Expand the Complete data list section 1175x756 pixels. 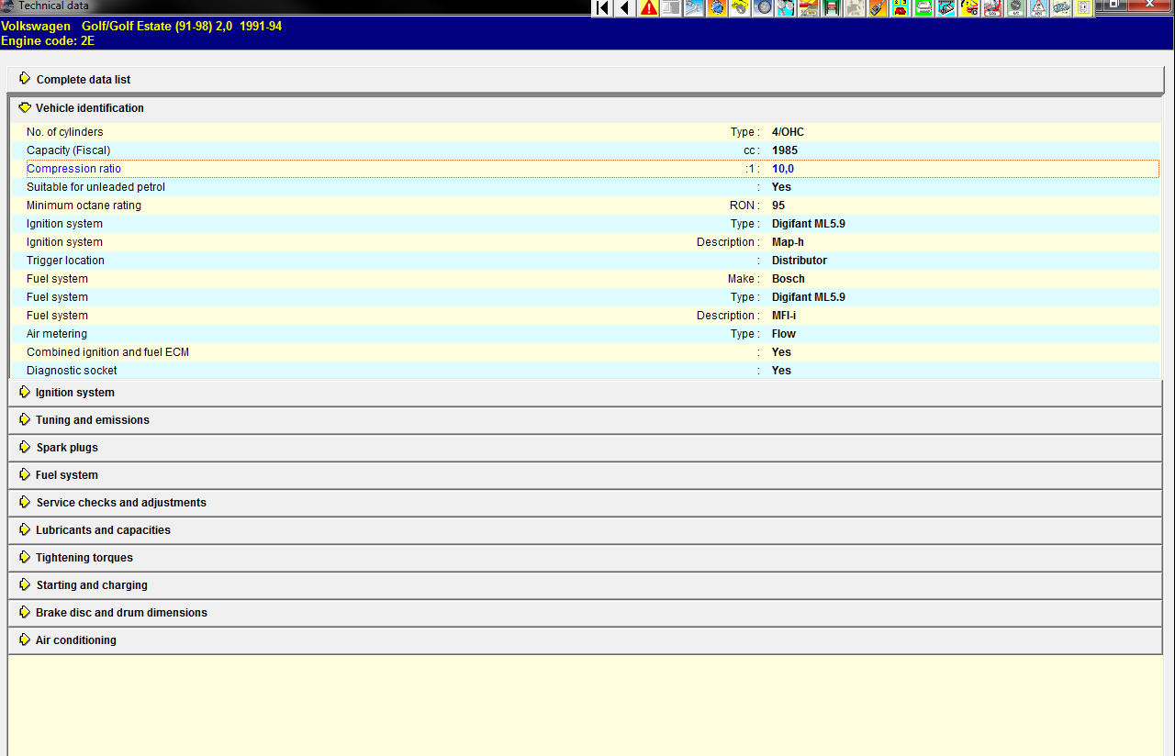84,80
